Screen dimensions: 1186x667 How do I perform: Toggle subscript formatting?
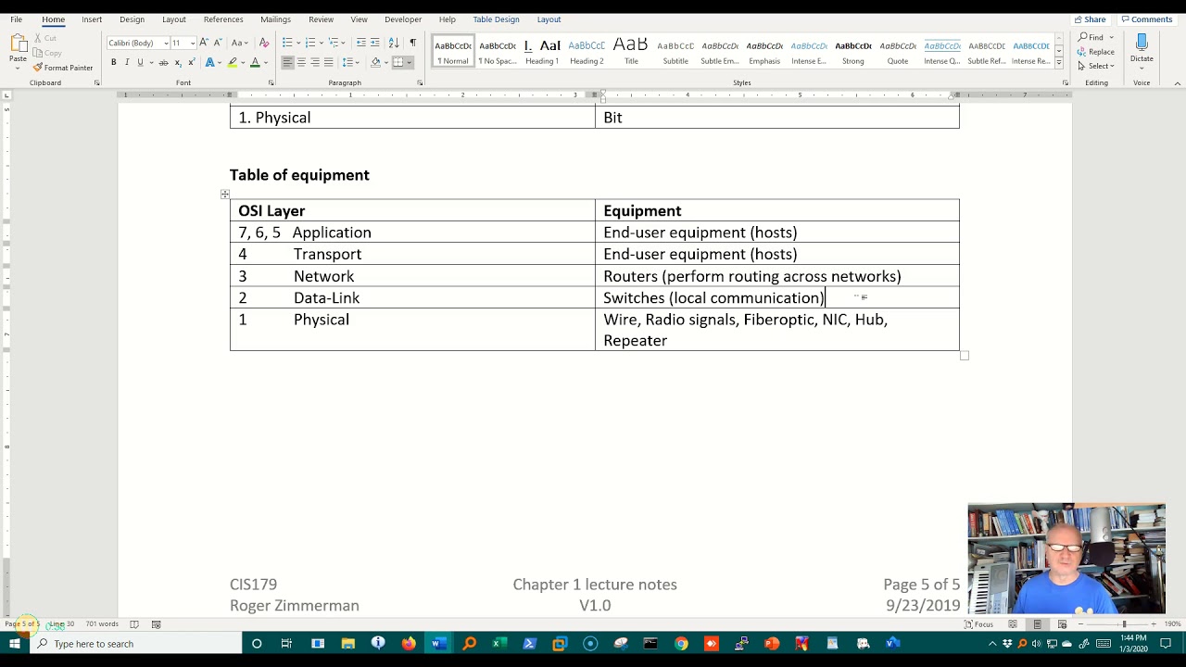pos(177,62)
